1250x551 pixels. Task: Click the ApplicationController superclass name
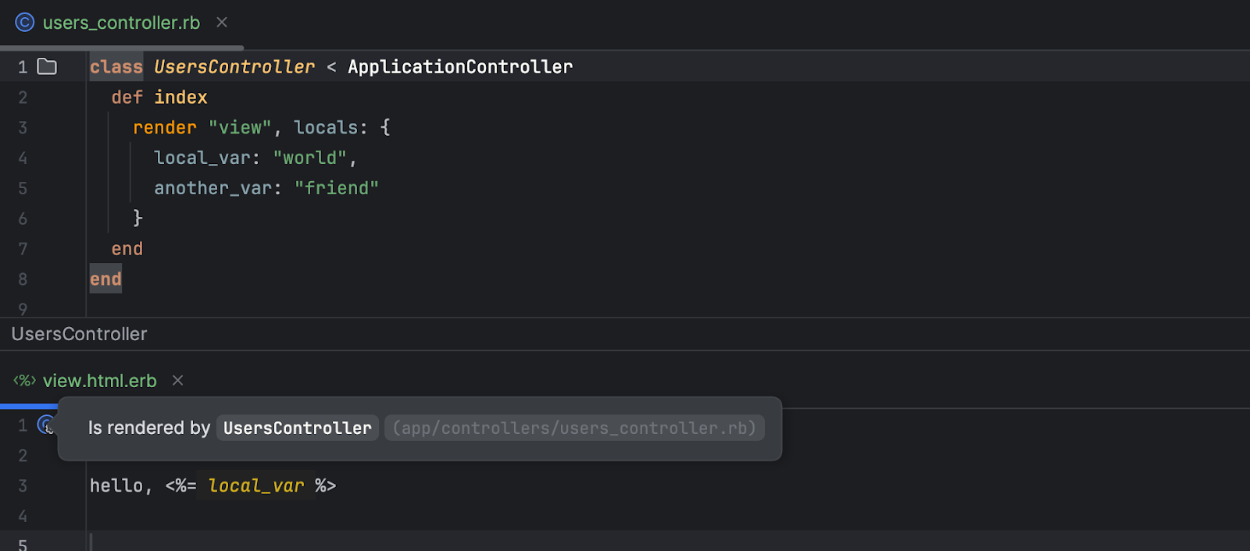point(460,67)
